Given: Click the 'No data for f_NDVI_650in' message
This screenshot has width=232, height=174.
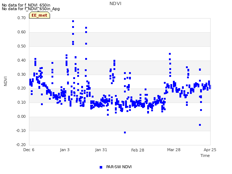Looking at the screenshot, I should click(26, 5).
